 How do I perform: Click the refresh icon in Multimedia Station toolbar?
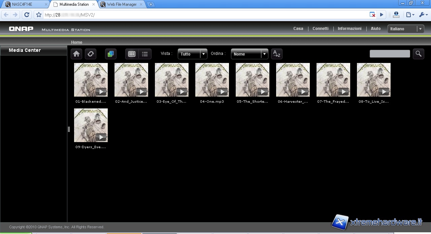pos(91,54)
